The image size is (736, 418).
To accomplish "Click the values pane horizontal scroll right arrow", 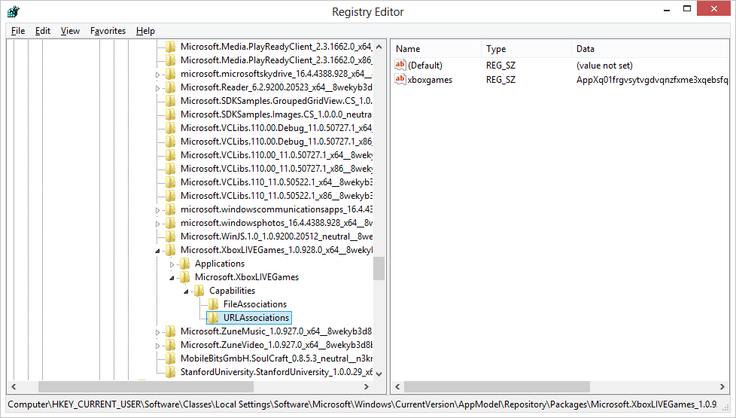I will pyautogui.click(x=722, y=386).
